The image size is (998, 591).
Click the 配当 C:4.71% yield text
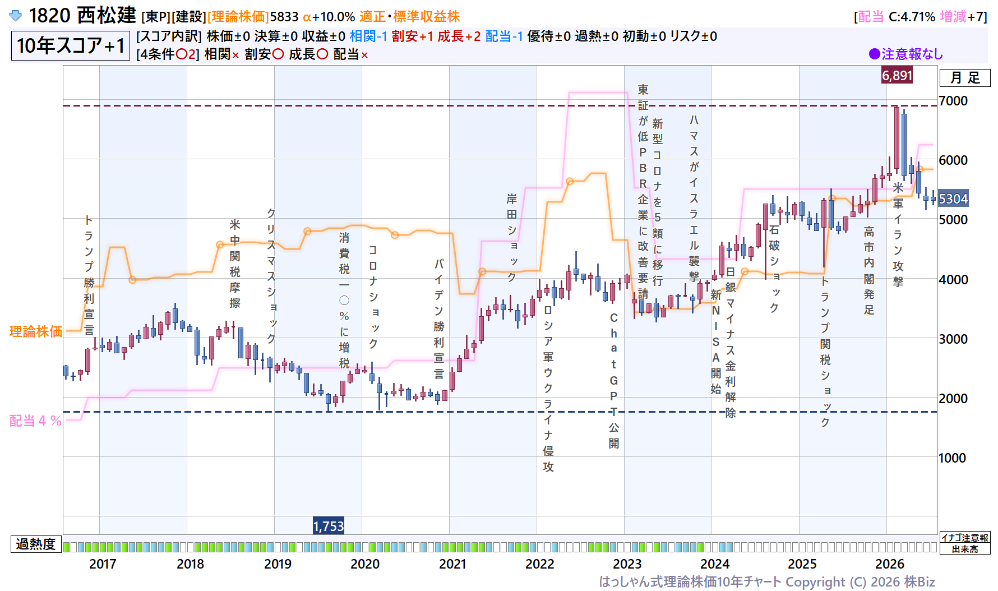click(x=897, y=17)
